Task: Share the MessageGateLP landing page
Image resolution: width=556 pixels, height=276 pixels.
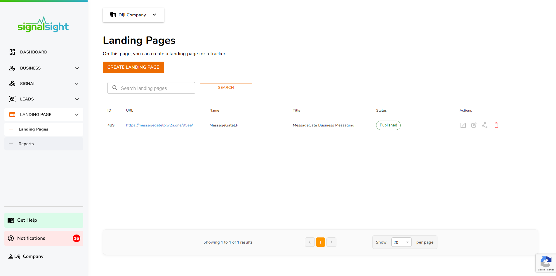Action: 485,125
